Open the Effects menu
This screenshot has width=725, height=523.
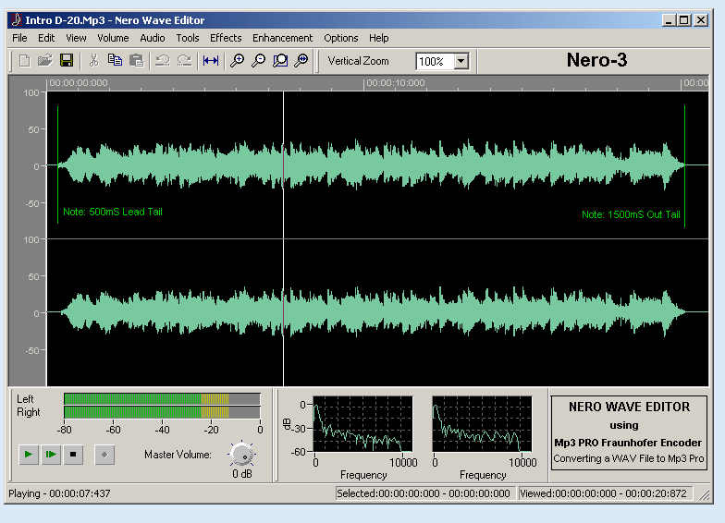(x=226, y=38)
